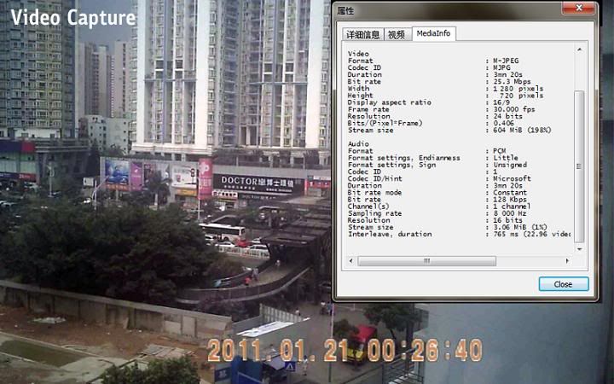Click the Video section heading
614x384 pixels.
tap(358, 54)
